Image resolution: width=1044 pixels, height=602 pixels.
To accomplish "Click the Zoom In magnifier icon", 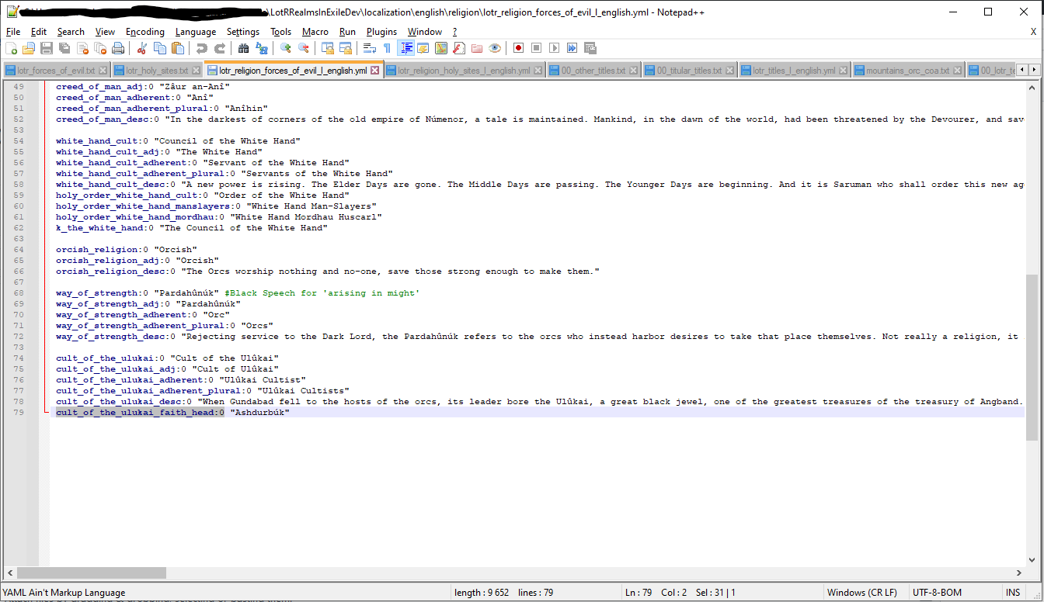I will 286,48.
